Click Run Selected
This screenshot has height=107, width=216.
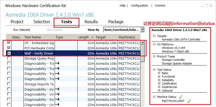22,30
